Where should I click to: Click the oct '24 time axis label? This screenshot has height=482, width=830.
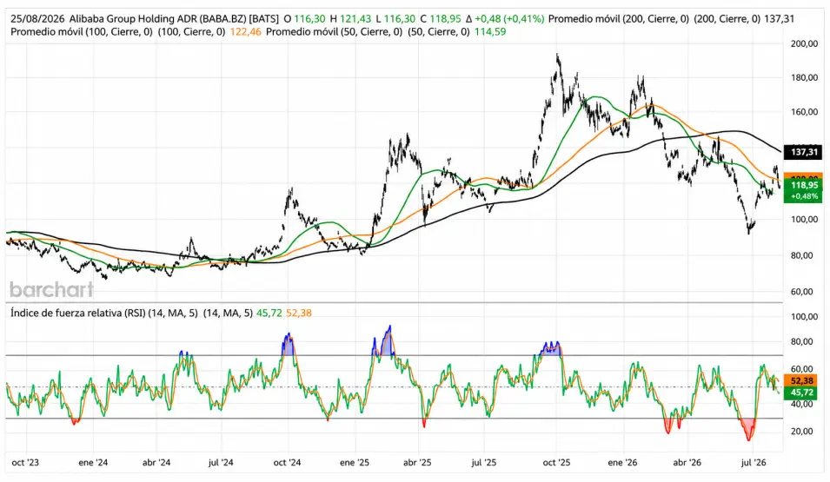287,462
